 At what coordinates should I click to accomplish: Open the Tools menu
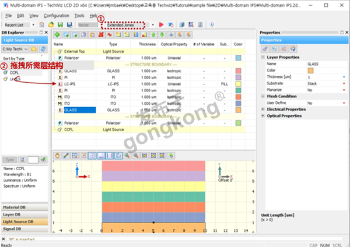(x=79, y=16)
